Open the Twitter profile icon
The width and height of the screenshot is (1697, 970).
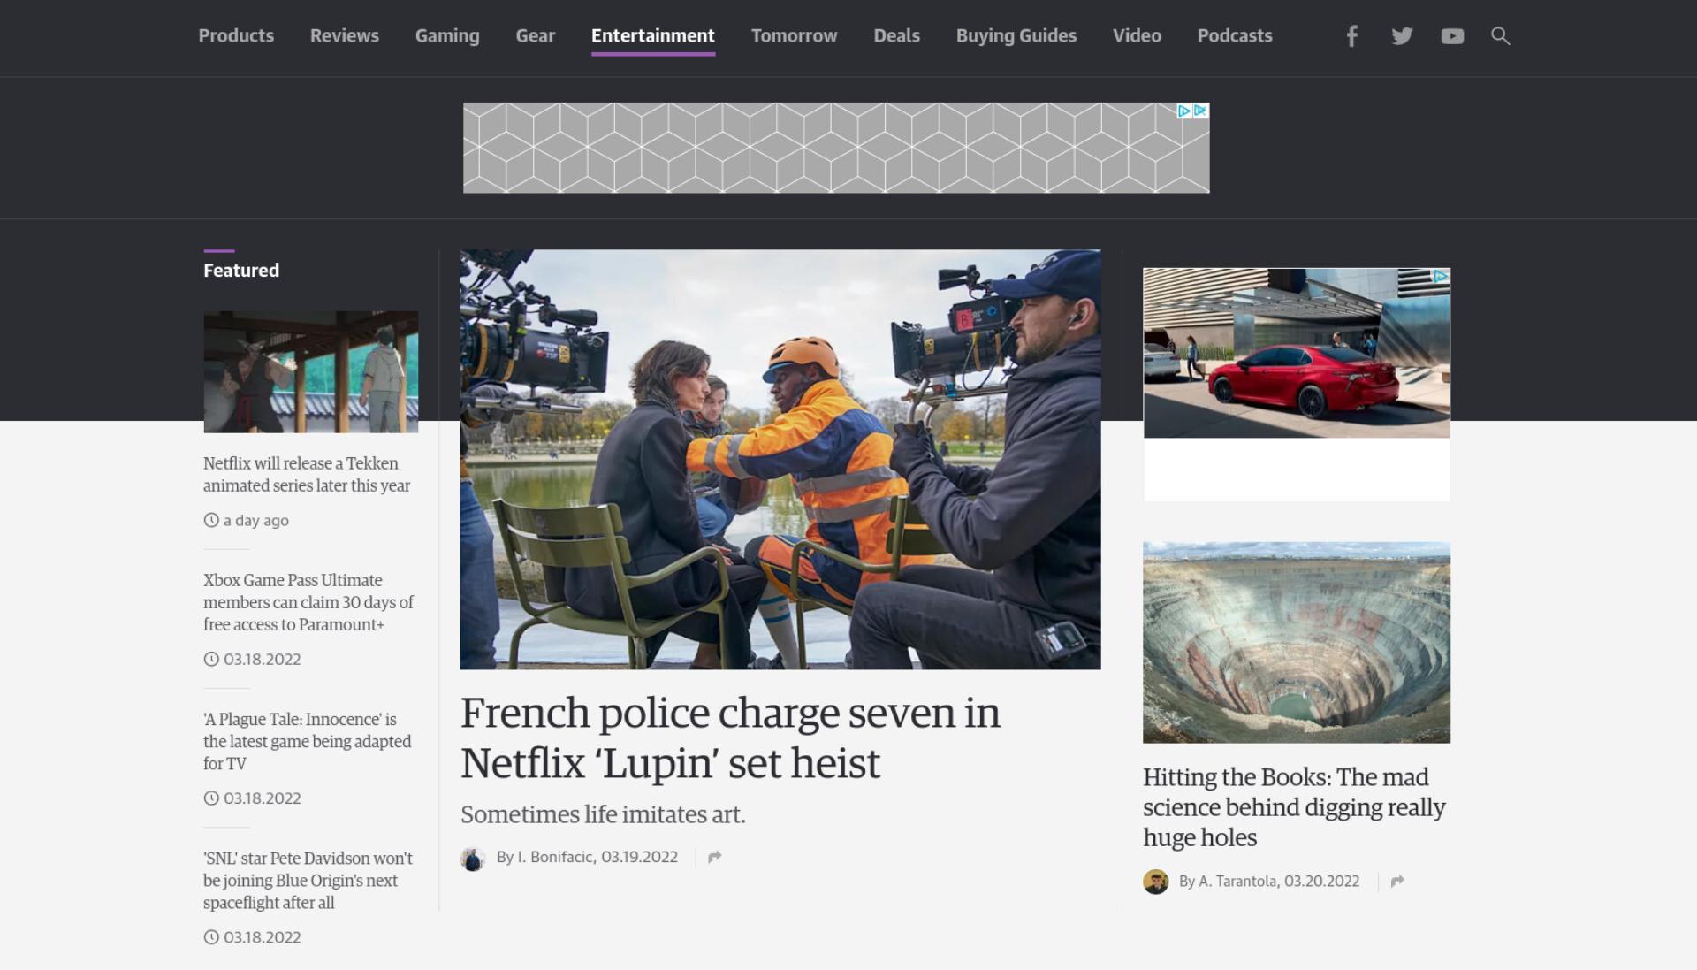click(x=1402, y=36)
